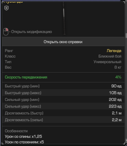Click the Досягаемость (сильн) row

tap(63, 120)
